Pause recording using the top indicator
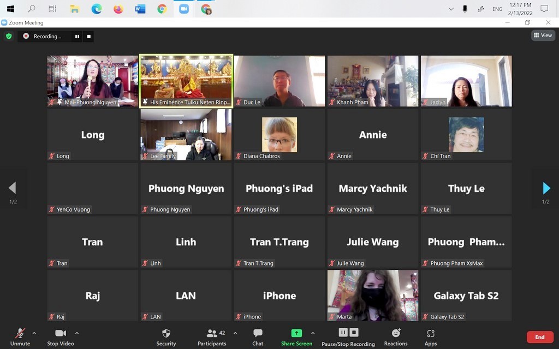The width and height of the screenshot is (559, 349). pos(77,37)
